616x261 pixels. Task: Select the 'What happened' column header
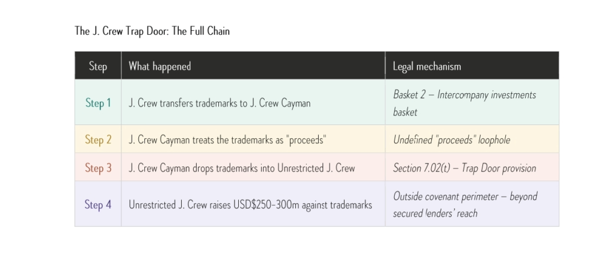tap(159, 66)
